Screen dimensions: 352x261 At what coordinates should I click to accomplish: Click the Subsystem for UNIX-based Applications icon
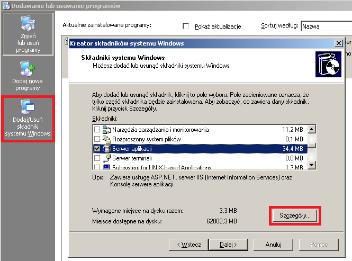(x=107, y=167)
